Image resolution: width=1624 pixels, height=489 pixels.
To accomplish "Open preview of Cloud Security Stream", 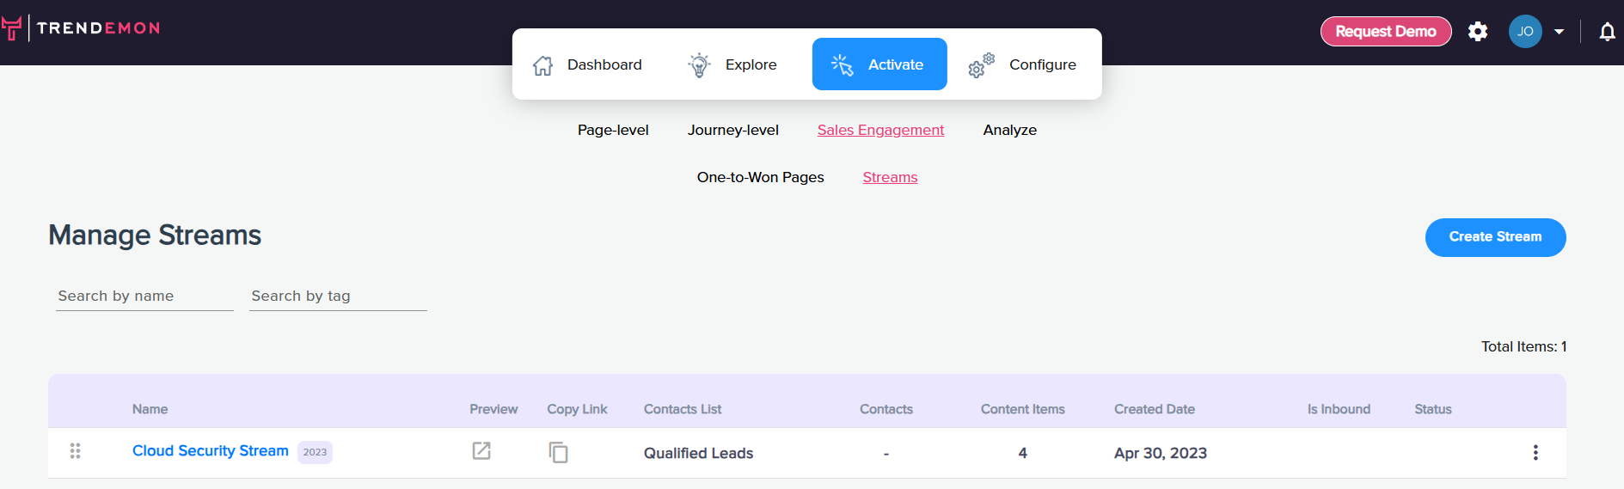I will (x=481, y=451).
